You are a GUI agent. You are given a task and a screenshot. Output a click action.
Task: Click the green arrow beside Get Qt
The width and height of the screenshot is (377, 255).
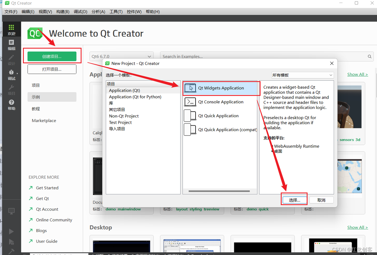point(31,198)
